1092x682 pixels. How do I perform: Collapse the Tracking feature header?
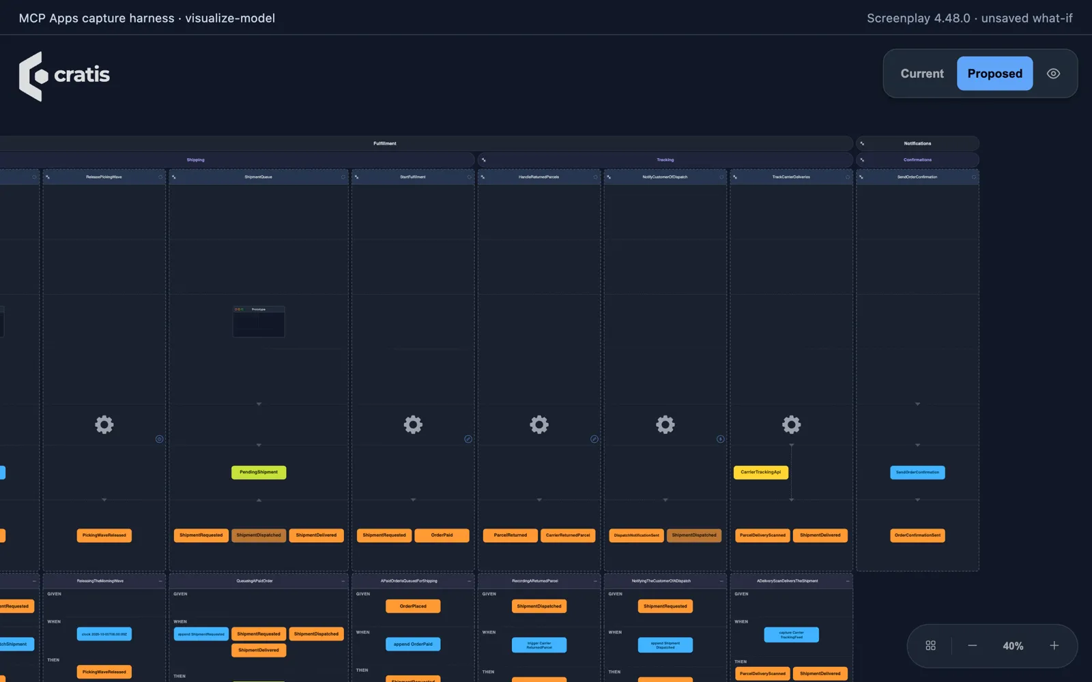coord(484,160)
